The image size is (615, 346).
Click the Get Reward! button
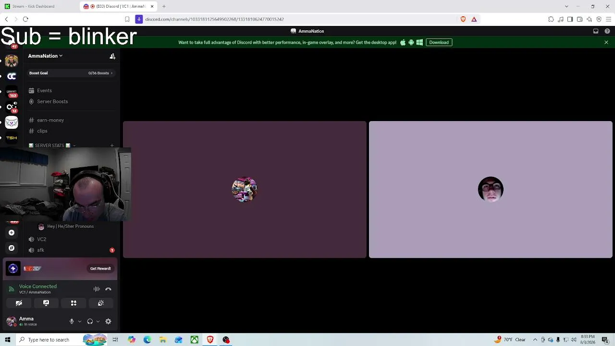coord(100,269)
